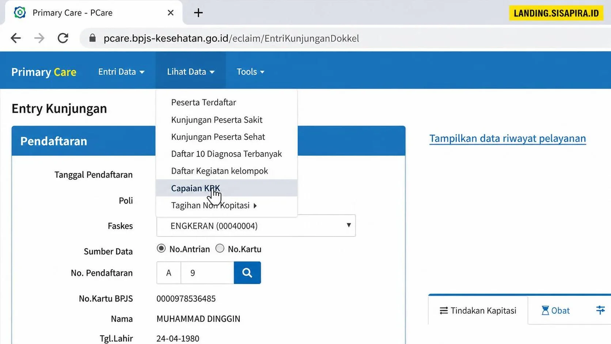Screen dimensions: 611x344
Task: Select the No.Antrian radio button
Action: [x=161, y=249]
